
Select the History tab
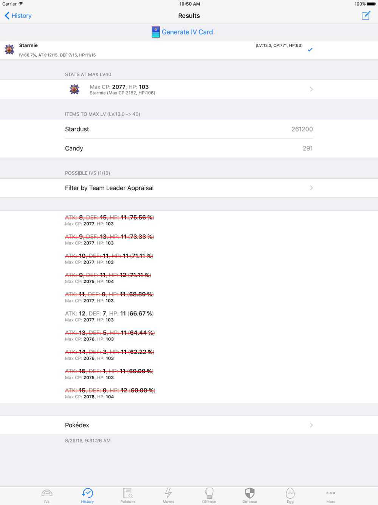pos(87,496)
